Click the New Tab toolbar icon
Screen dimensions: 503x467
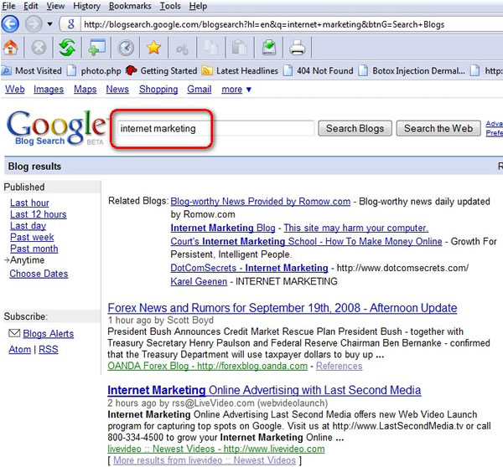click(96, 48)
